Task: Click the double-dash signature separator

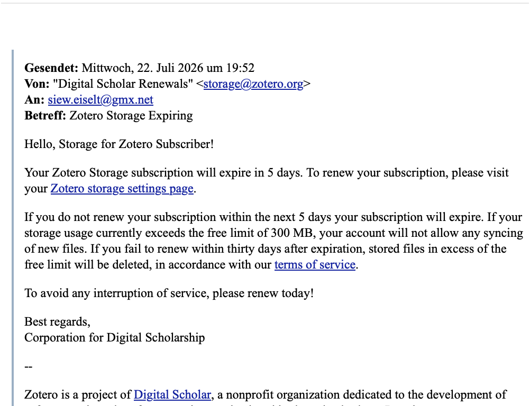Action: [x=29, y=366]
